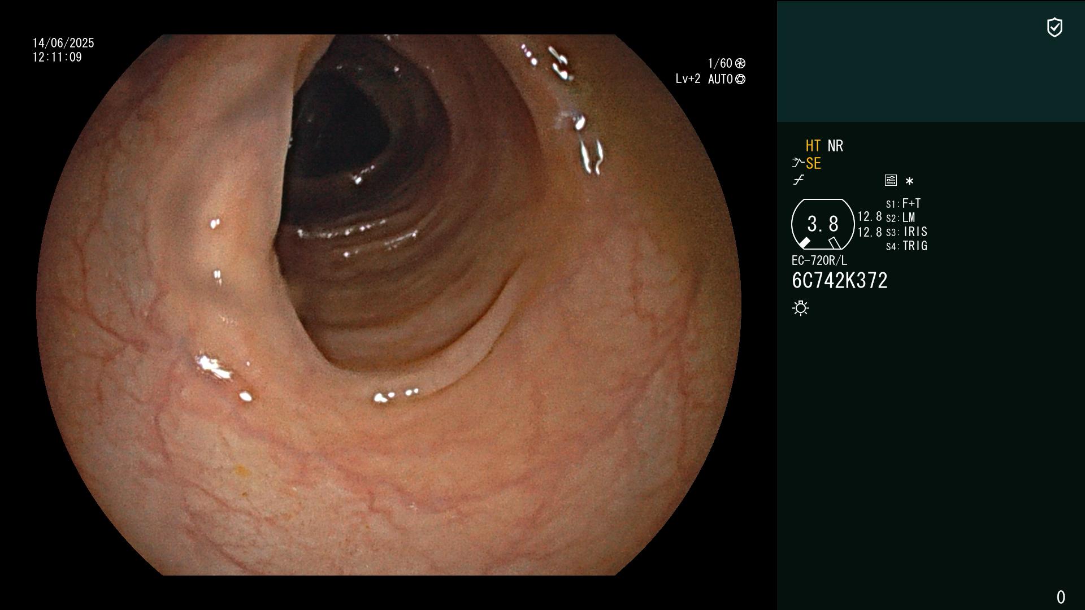Click the date 14/06/2025
Viewport: 1085px width, 610px height.
coord(63,43)
